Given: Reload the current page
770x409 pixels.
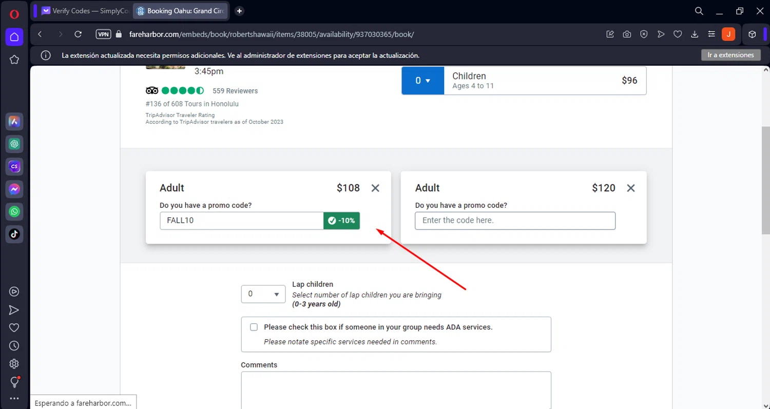Looking at the screenshot, I should 78,34.
